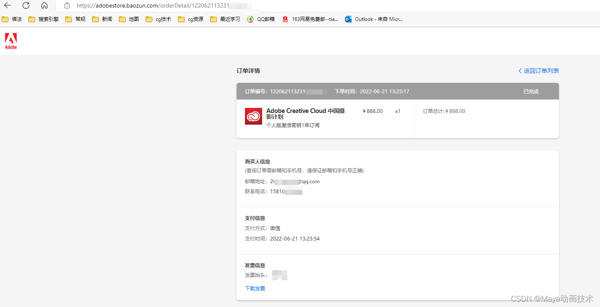Click the site lock icon
The width and height of the screenshot is (600, 307).
tap(67, 5)
